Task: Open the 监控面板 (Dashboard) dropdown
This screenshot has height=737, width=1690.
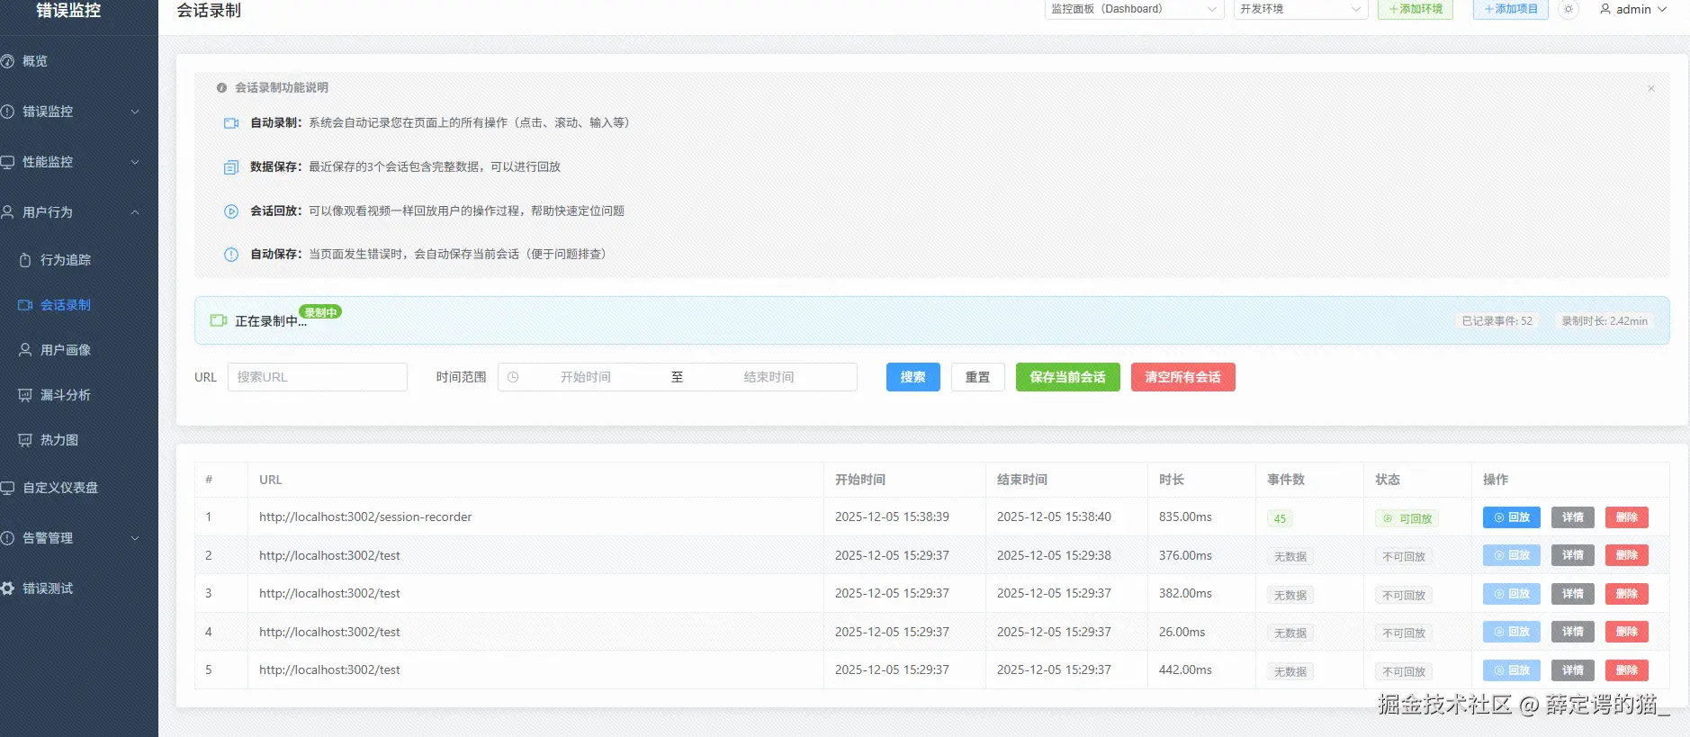Action: click(1134, 9)
